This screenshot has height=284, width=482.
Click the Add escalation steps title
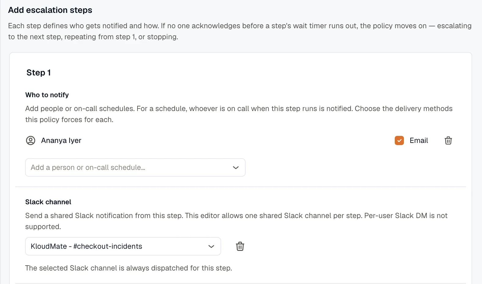[x=50, y=10]
